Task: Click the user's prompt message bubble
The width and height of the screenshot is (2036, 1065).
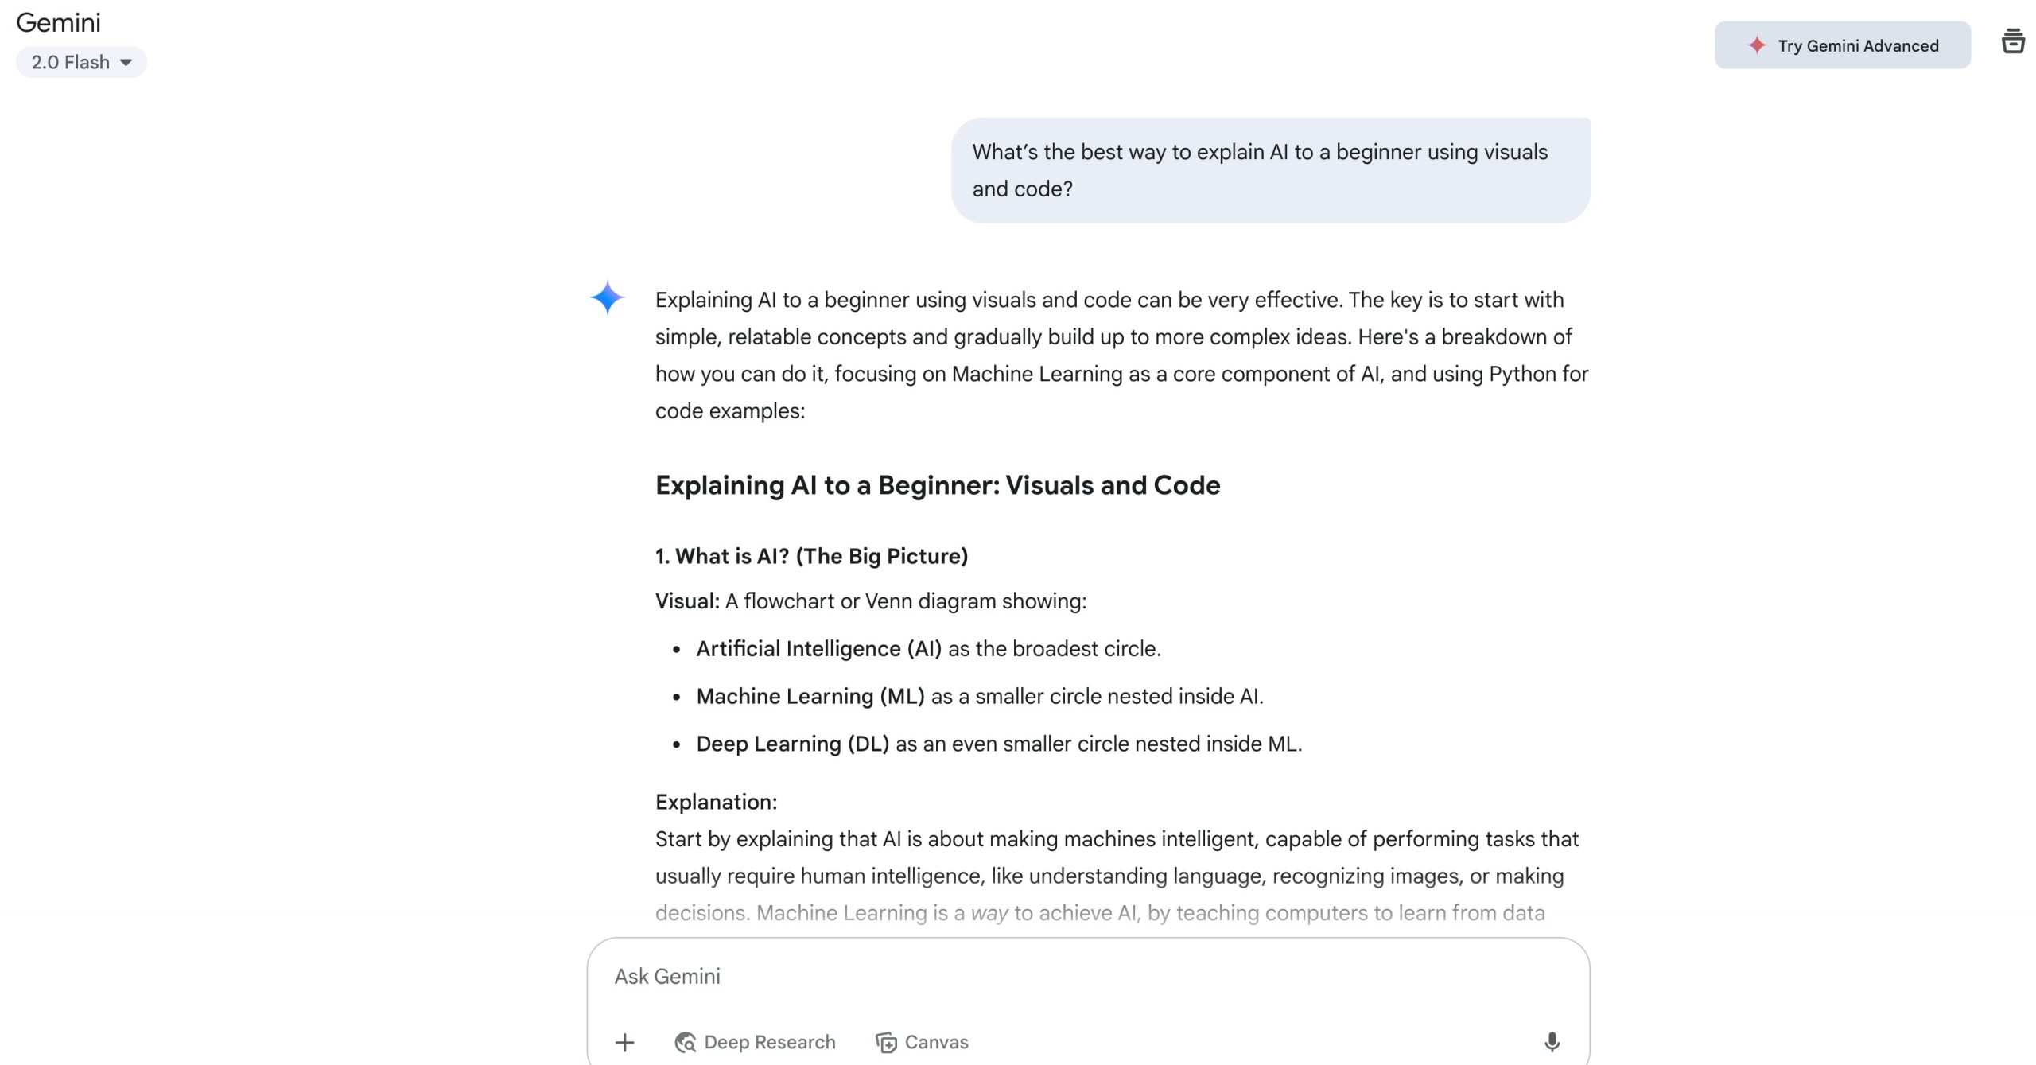Action: pyautogui.click(x=1270, y=170)
